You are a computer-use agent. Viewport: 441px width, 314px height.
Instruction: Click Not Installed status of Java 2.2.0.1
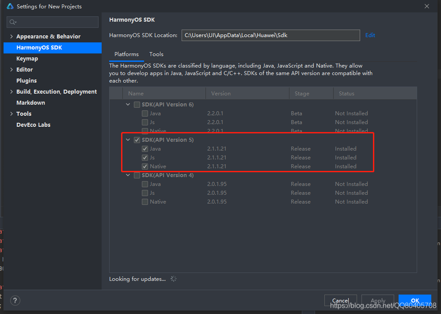click(351, 113)
